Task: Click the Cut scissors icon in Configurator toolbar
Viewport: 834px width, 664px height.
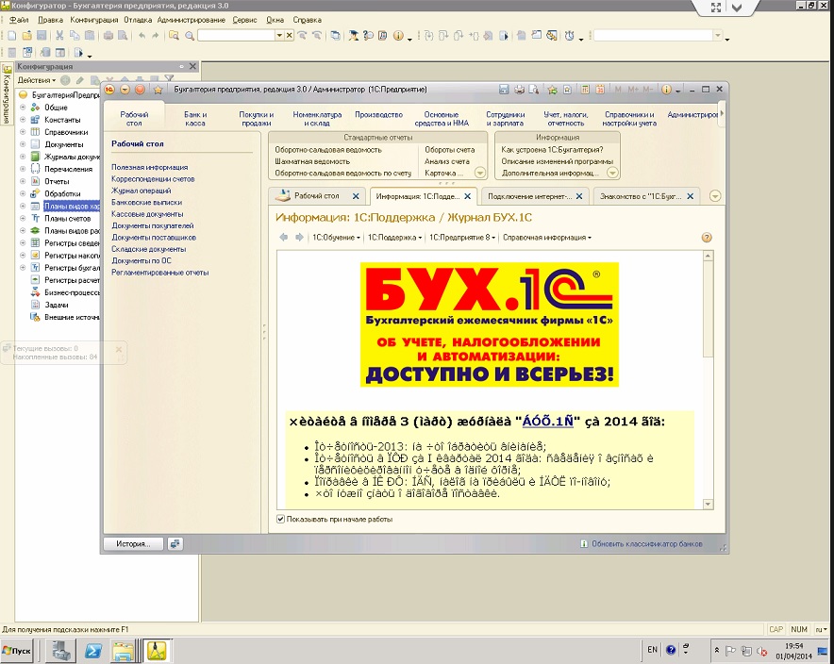Action: (59, 36)
